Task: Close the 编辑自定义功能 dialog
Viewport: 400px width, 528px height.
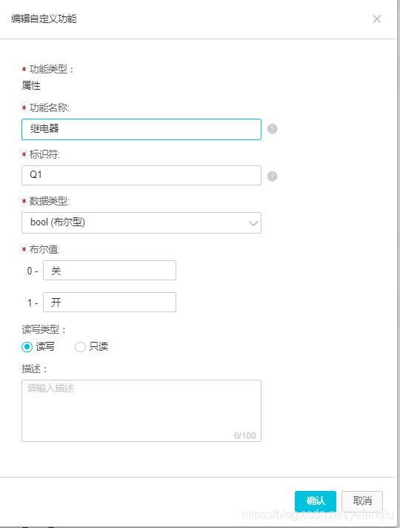Action: (x=377, y=19)
